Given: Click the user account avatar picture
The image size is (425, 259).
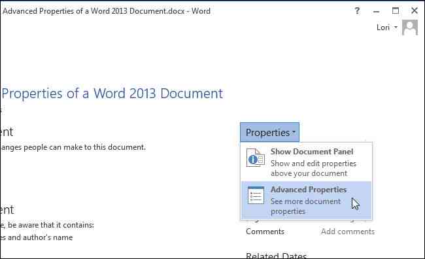Looking at the screenshot, I should pos(410,27).
